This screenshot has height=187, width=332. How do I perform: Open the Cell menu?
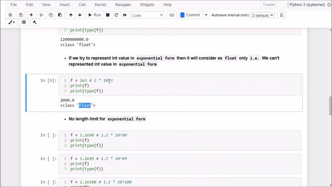(82, 5)
